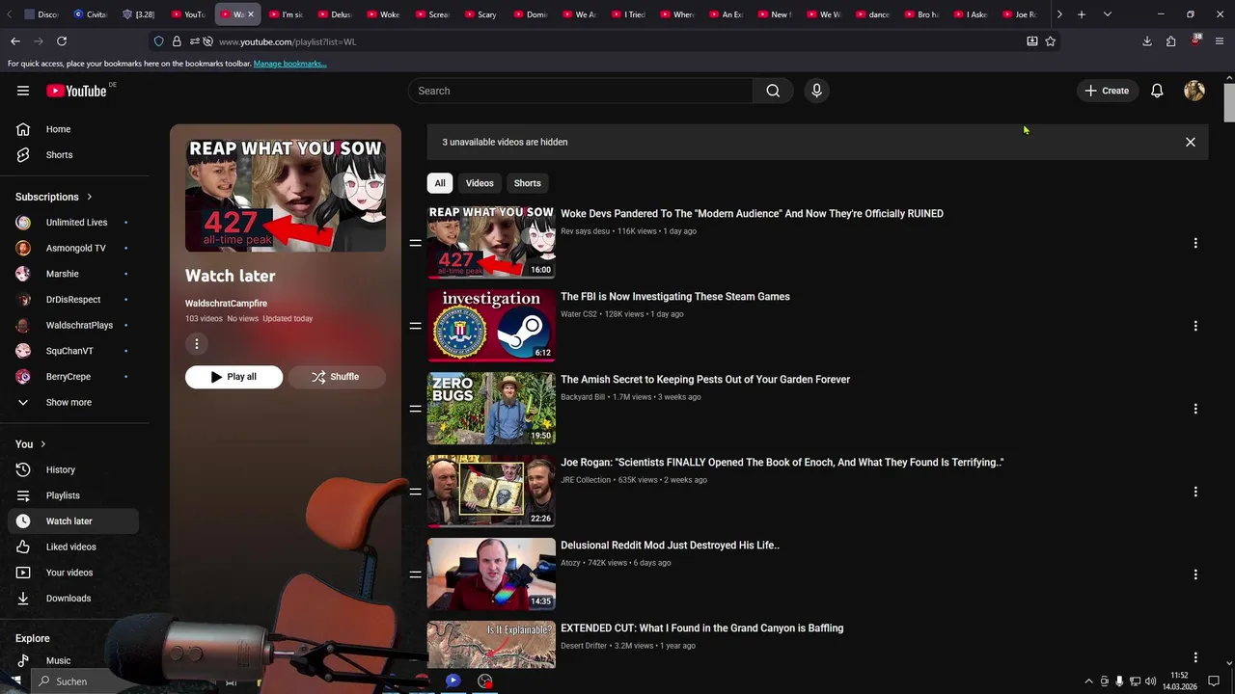Image resolution: width=1235 pixels, height=694 pixels.
Task: Click the Play all button
Action: pyautogui.click(x=234, y=377)
